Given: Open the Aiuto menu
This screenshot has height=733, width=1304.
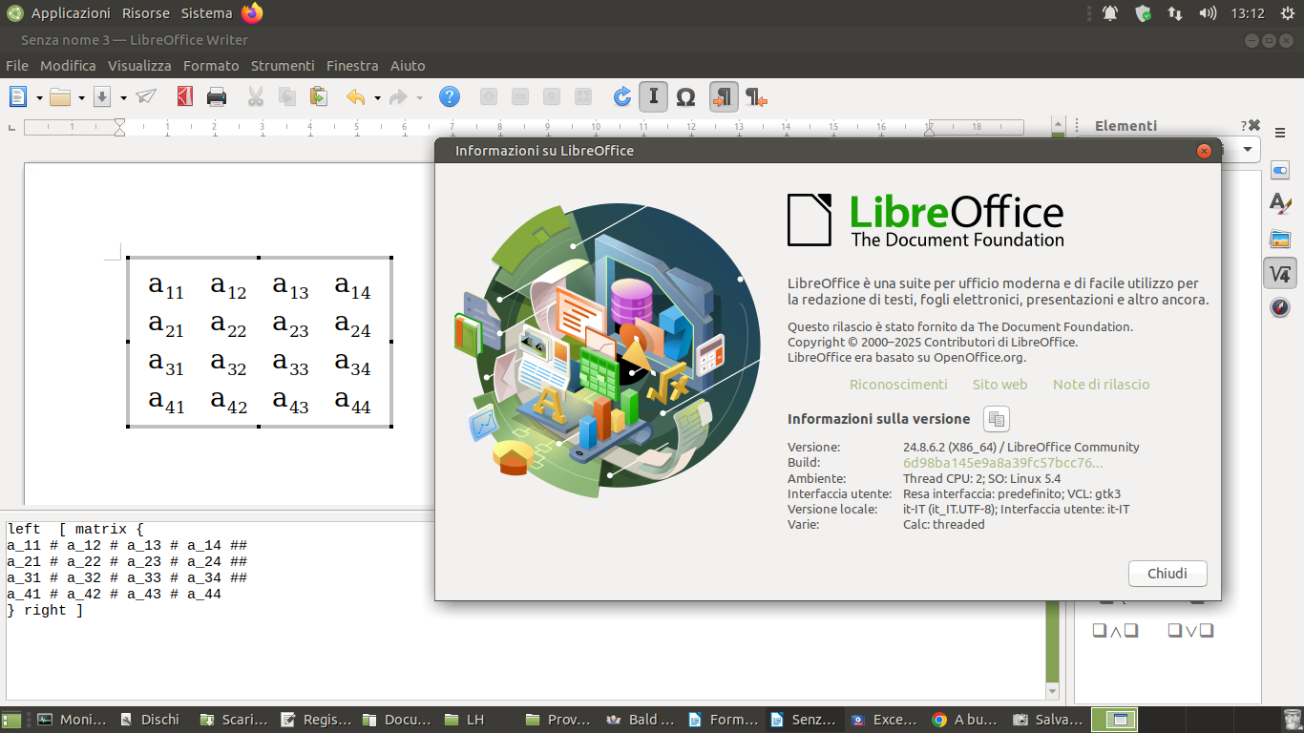Looking at the screenshot, I should (x=408, y=66).
